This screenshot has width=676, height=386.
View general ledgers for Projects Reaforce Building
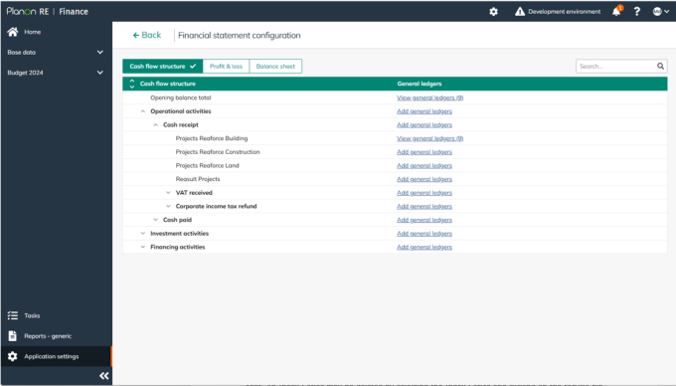pos(429,138)
